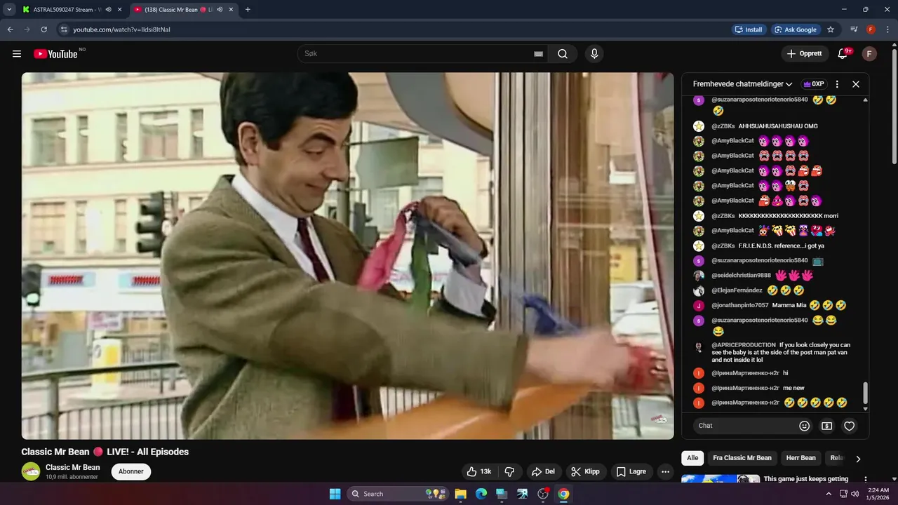Open Chrome media controls icon

[x=854, y=29]
